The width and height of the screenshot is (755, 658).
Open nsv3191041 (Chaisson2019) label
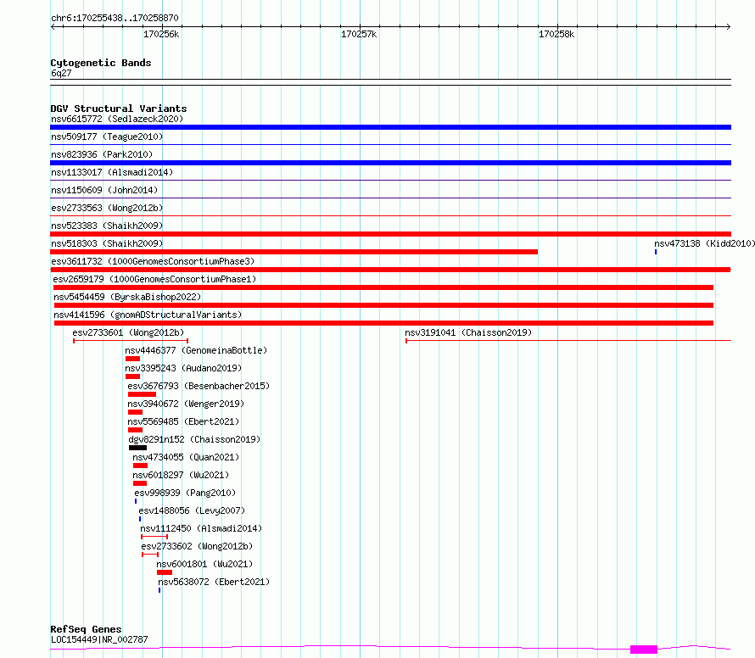tap(468, 332)
